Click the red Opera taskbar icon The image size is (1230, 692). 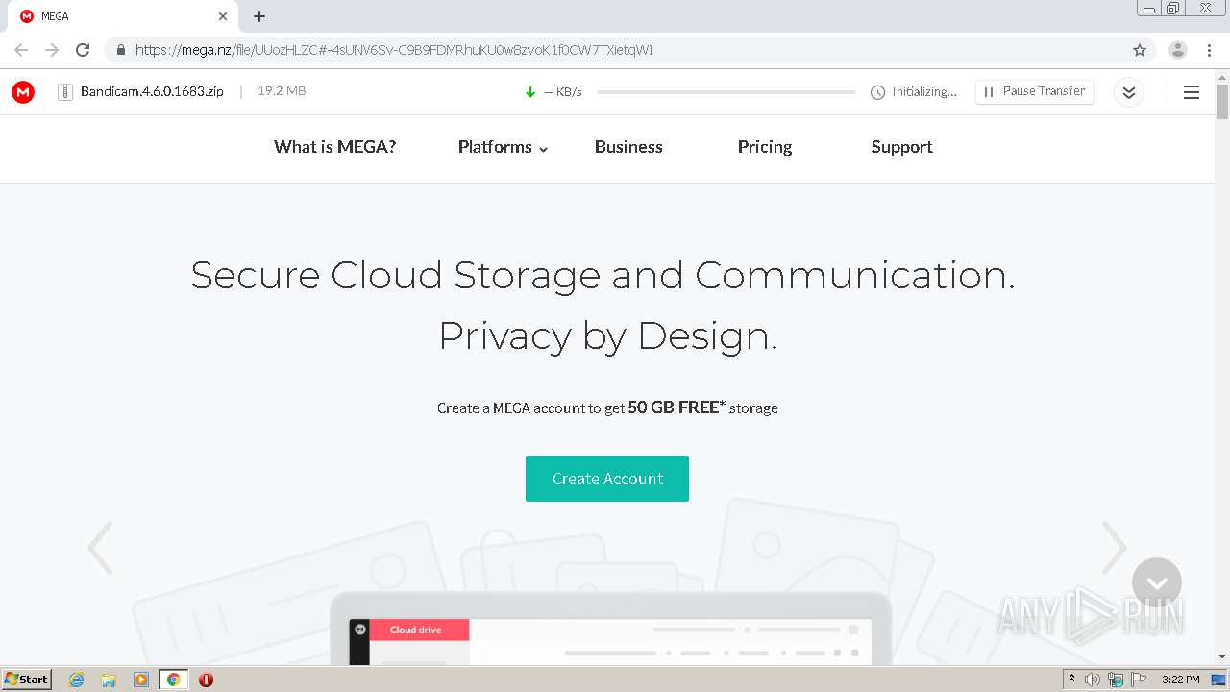click(206, 680)
